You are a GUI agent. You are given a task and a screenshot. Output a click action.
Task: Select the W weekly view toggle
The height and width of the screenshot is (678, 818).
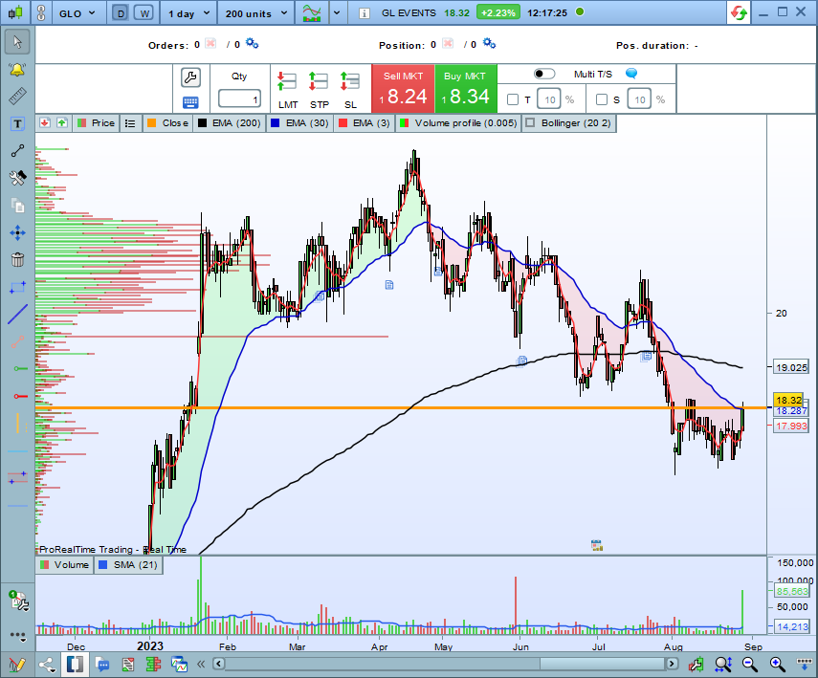[144, 13]
